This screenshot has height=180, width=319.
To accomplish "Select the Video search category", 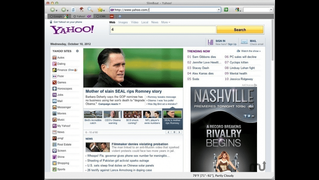I will 135,22.
